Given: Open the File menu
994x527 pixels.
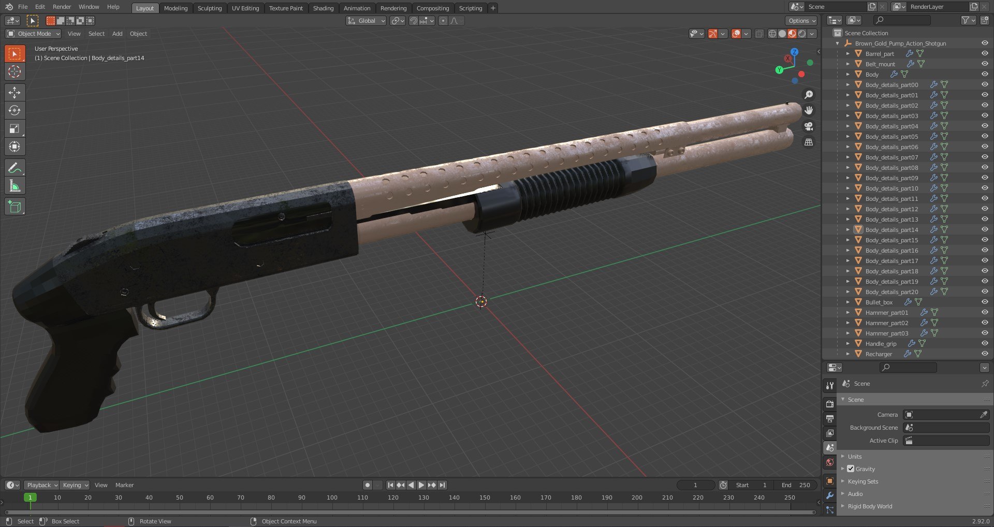Looking at the screenshot, I should click(x=23, y=7).
